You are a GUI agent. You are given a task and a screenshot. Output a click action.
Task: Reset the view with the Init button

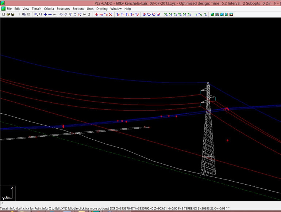(x=55, y=14)
